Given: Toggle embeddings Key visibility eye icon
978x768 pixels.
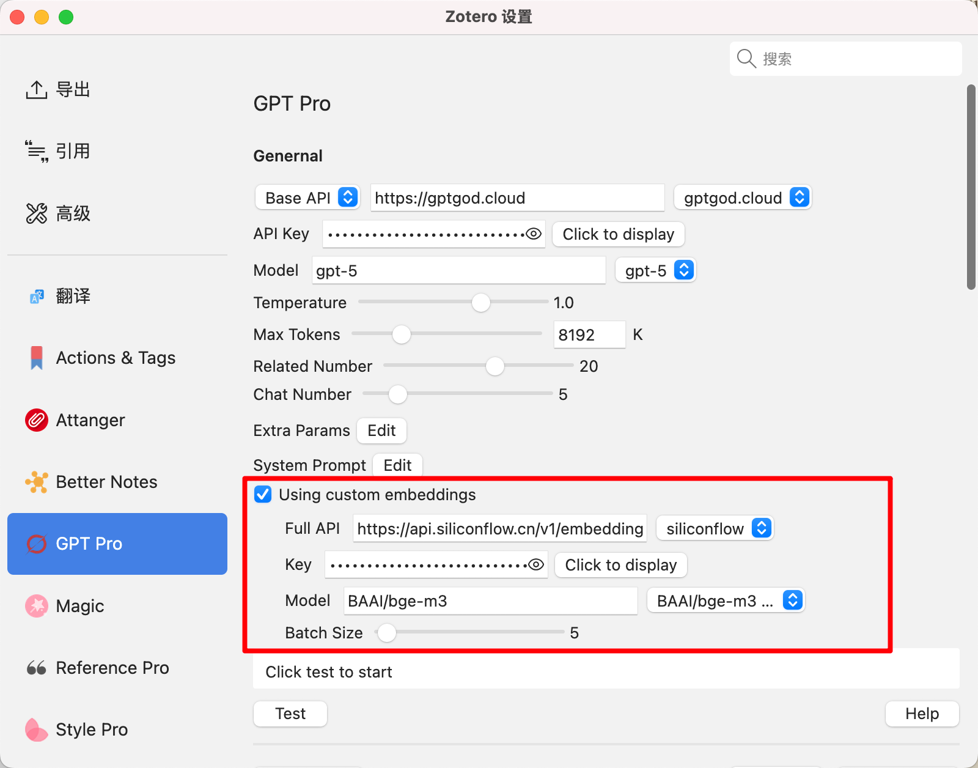Looking at the screenshot, I should (536, 565).
